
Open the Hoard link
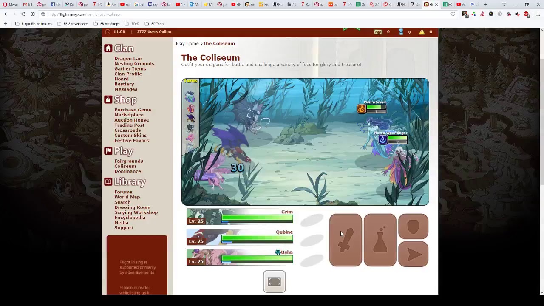pyautogui.click(x=122, y=79)
